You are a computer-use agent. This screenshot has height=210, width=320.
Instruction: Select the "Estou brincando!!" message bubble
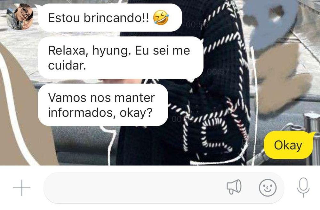pos(110,18)
